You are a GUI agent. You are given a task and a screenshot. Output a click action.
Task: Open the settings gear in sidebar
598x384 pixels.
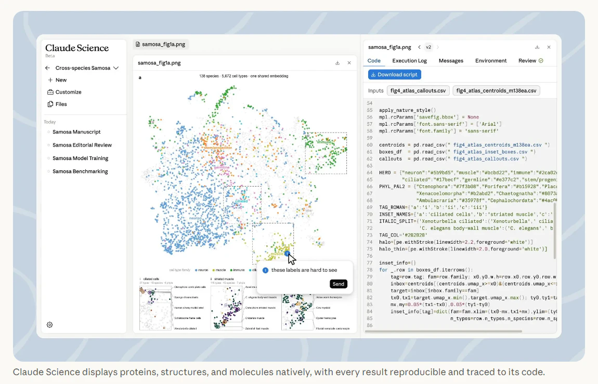(x=49, y=325)
